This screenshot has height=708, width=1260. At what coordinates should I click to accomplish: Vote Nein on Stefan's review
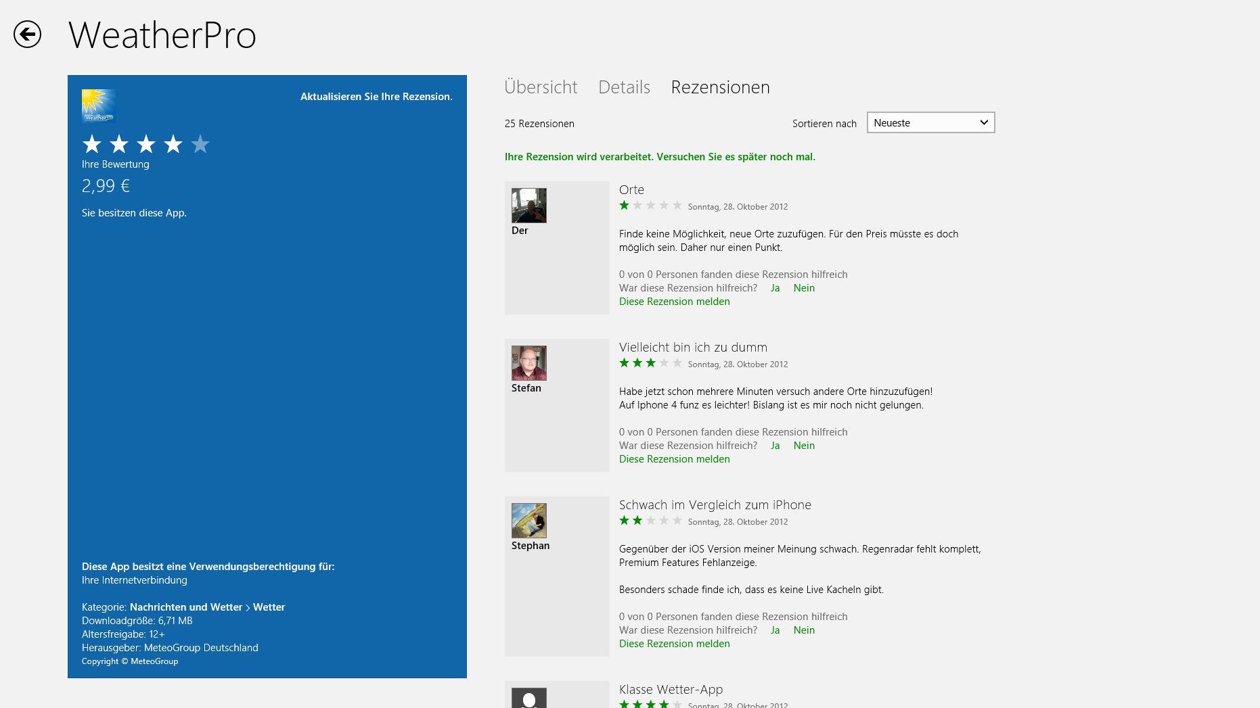point(804,446)
